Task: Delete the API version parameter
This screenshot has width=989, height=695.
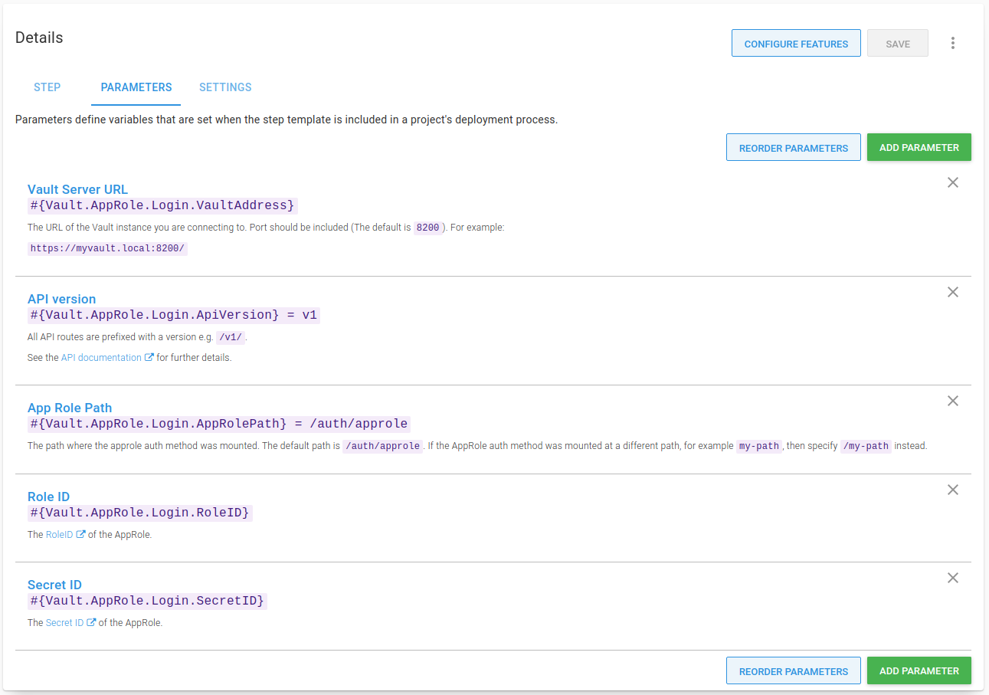Action: pos(952,292)
